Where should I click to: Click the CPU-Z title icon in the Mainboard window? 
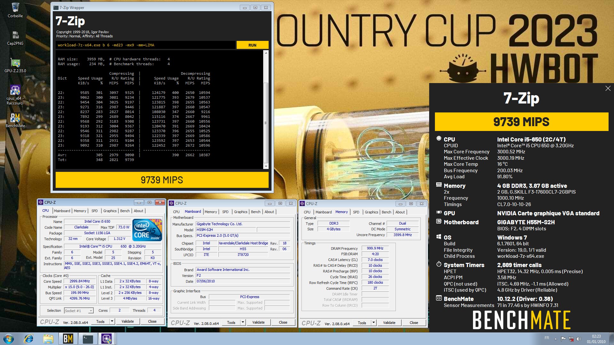click(x=171, y=203)
